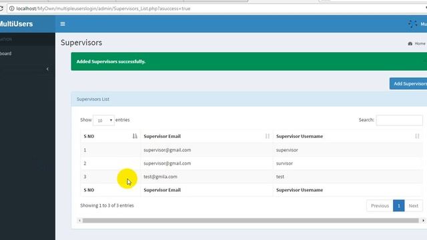427x240 pixels.
Task: Click serial number 1 cell
Action: (85, 150)
